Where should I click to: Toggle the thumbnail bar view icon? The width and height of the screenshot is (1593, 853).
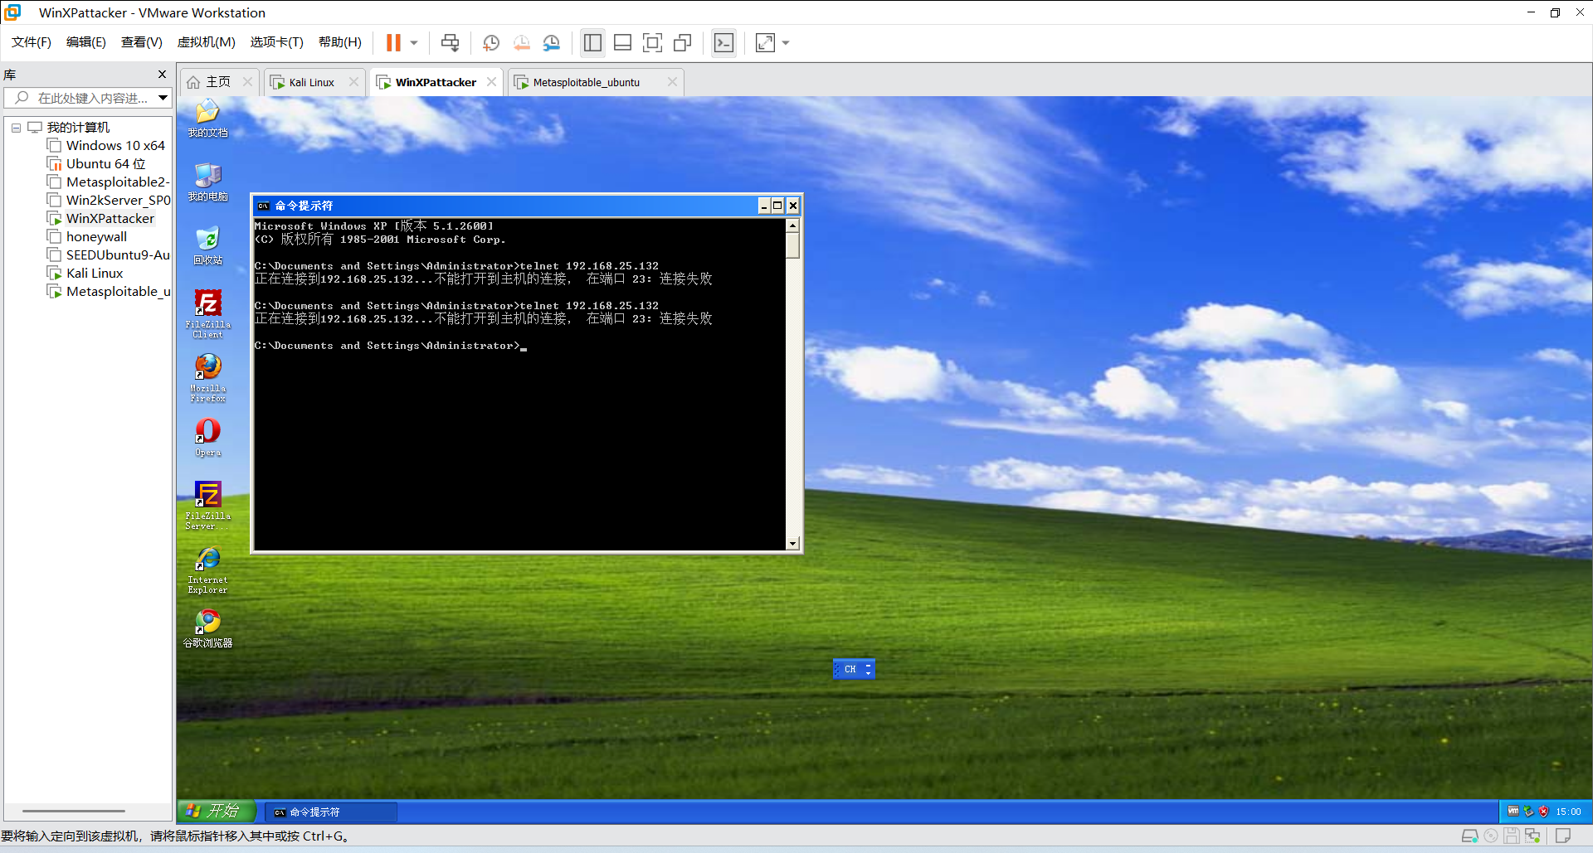(623, 42)
